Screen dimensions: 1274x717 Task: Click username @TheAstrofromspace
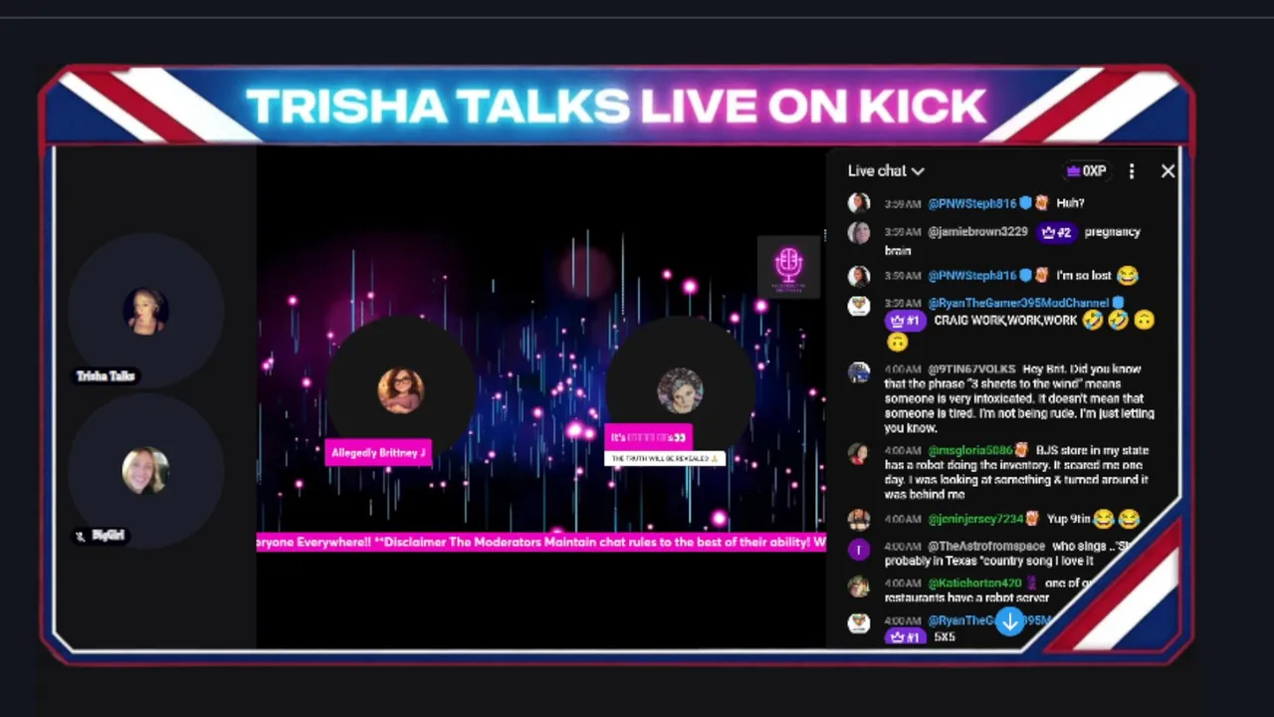tap(986, 547)
